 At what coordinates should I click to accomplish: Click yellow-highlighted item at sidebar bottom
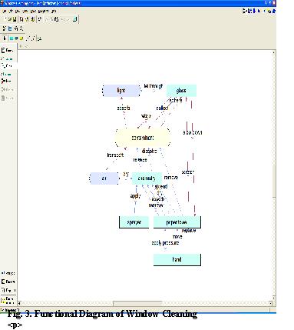[x=7, y=300]
